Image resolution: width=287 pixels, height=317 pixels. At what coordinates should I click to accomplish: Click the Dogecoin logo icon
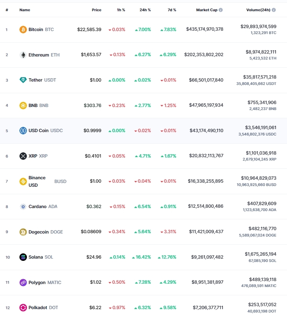click(23, 232)
